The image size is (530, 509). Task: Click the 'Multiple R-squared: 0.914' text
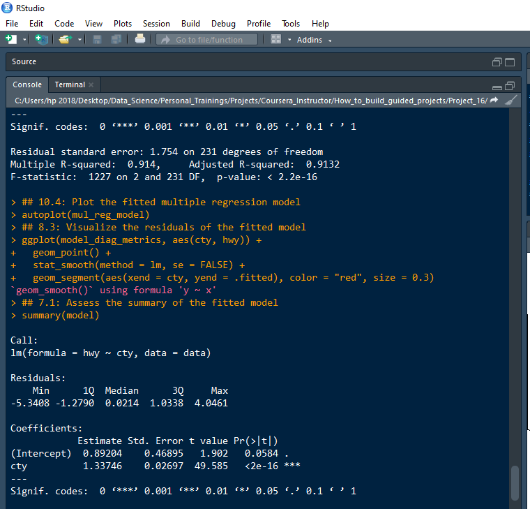tap(84, 165)
